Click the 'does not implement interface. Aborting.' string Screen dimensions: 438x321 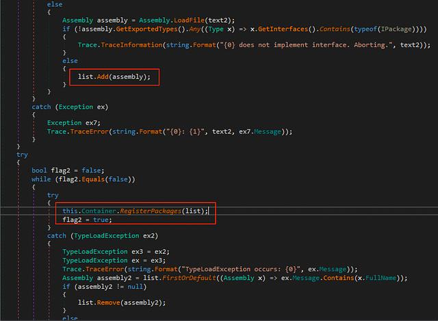(x=306, y=45)
